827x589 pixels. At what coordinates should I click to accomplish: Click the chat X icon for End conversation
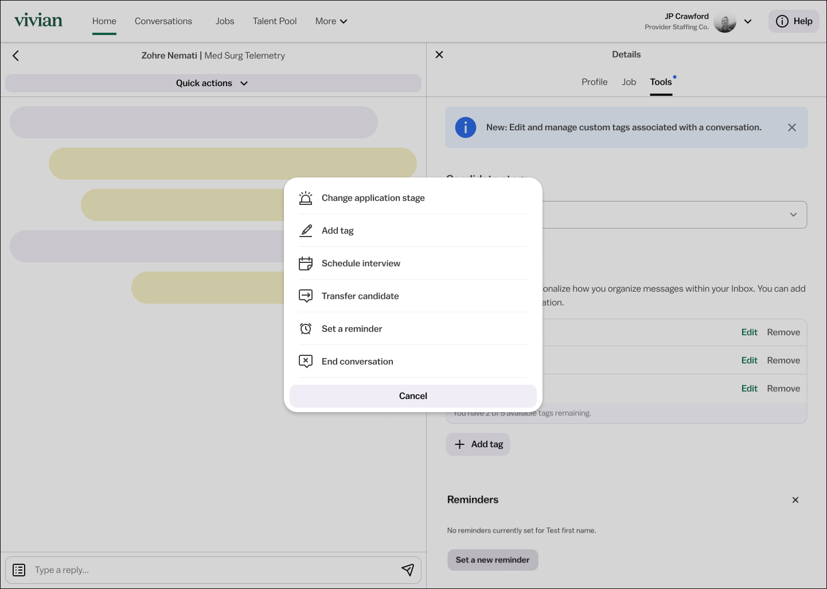pos(306,362)
